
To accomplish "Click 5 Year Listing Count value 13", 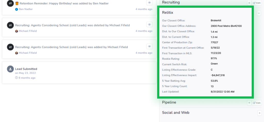I will 212,86.
